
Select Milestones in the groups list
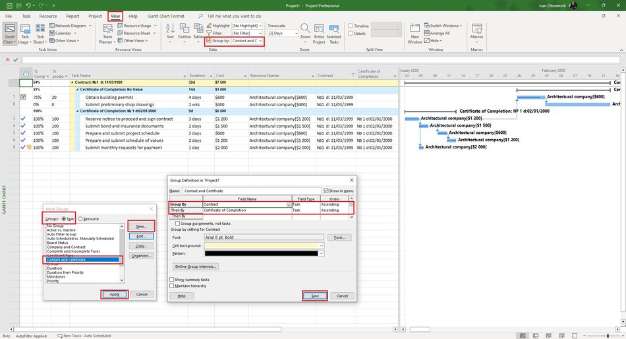tap(56, 276)
